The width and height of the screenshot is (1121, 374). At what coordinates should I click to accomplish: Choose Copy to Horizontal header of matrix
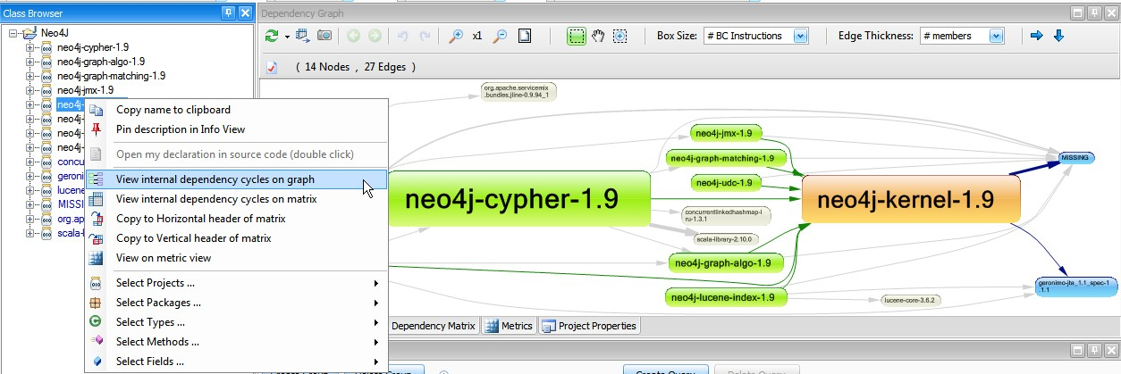[236, 219]
